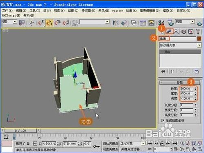Open the named selection sets dropdown

(x=107, y=22)
